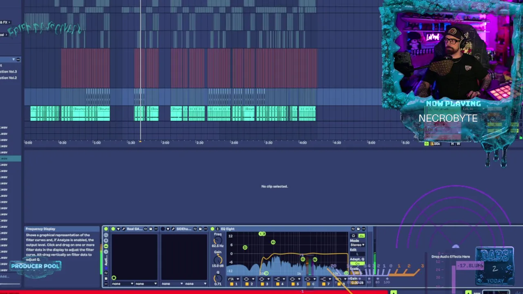Open first 'none' dropdown under Real GA
523x294 pixels.
pyautogui.click(x=123, y=284)
